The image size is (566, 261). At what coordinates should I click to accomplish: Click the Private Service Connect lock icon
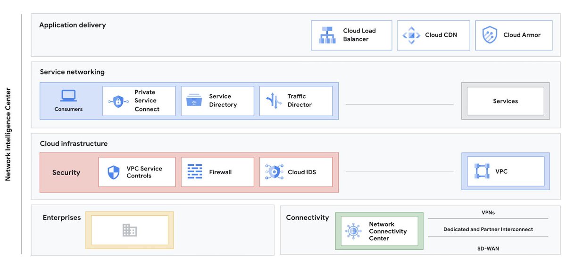point(118,101)
